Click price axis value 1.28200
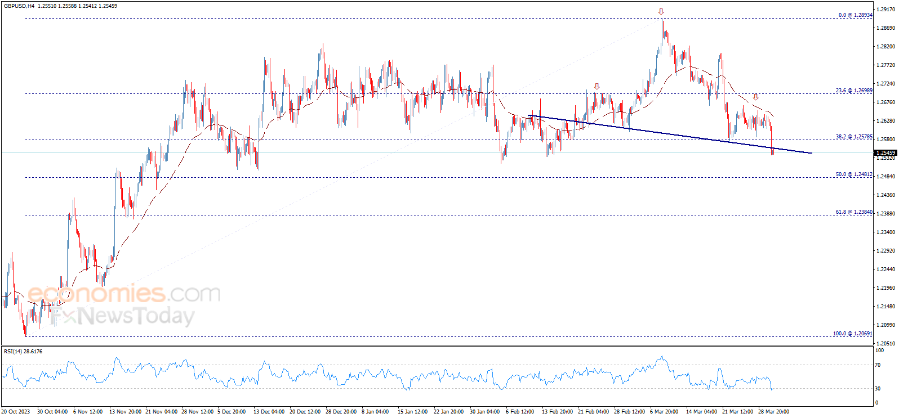Screen dimensions: 899x418 click(x=887, y=47)
